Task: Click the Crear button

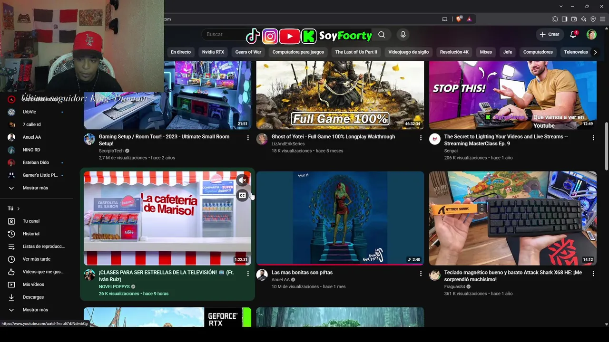Action: (x=550, y=34)
